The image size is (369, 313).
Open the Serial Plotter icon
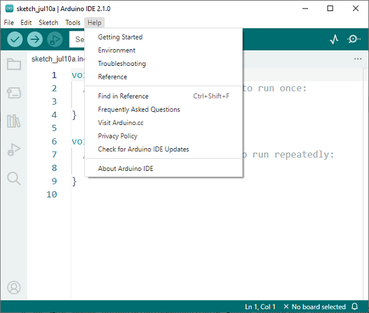[x=334, y=39]
